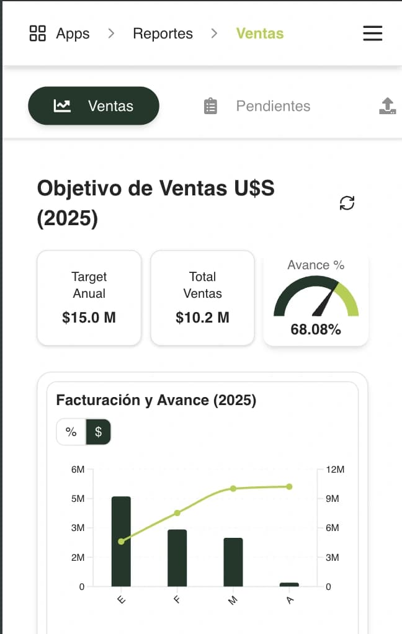The image size is (402, 634).
Task: Click the Ventas chart line icon
Action: [x=62, y=105]
